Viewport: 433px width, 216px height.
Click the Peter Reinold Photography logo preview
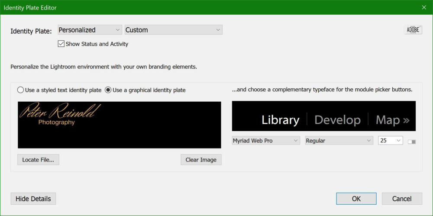tap(119, 125)
